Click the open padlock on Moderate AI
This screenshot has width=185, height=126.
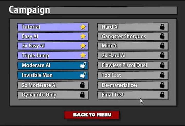click(83, 65)
